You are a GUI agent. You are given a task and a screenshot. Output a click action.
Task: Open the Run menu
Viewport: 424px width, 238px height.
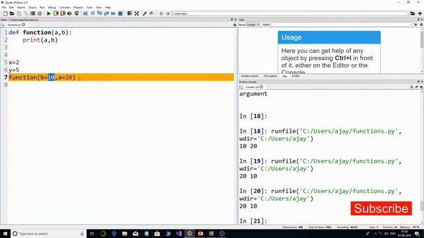pos(42,7)
